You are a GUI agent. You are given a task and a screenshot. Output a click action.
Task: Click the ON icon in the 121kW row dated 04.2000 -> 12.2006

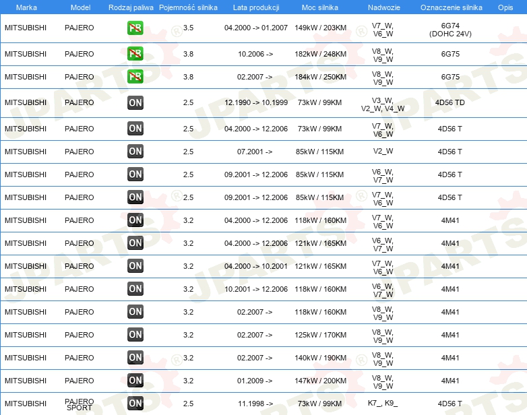click(x=135, y=243)
